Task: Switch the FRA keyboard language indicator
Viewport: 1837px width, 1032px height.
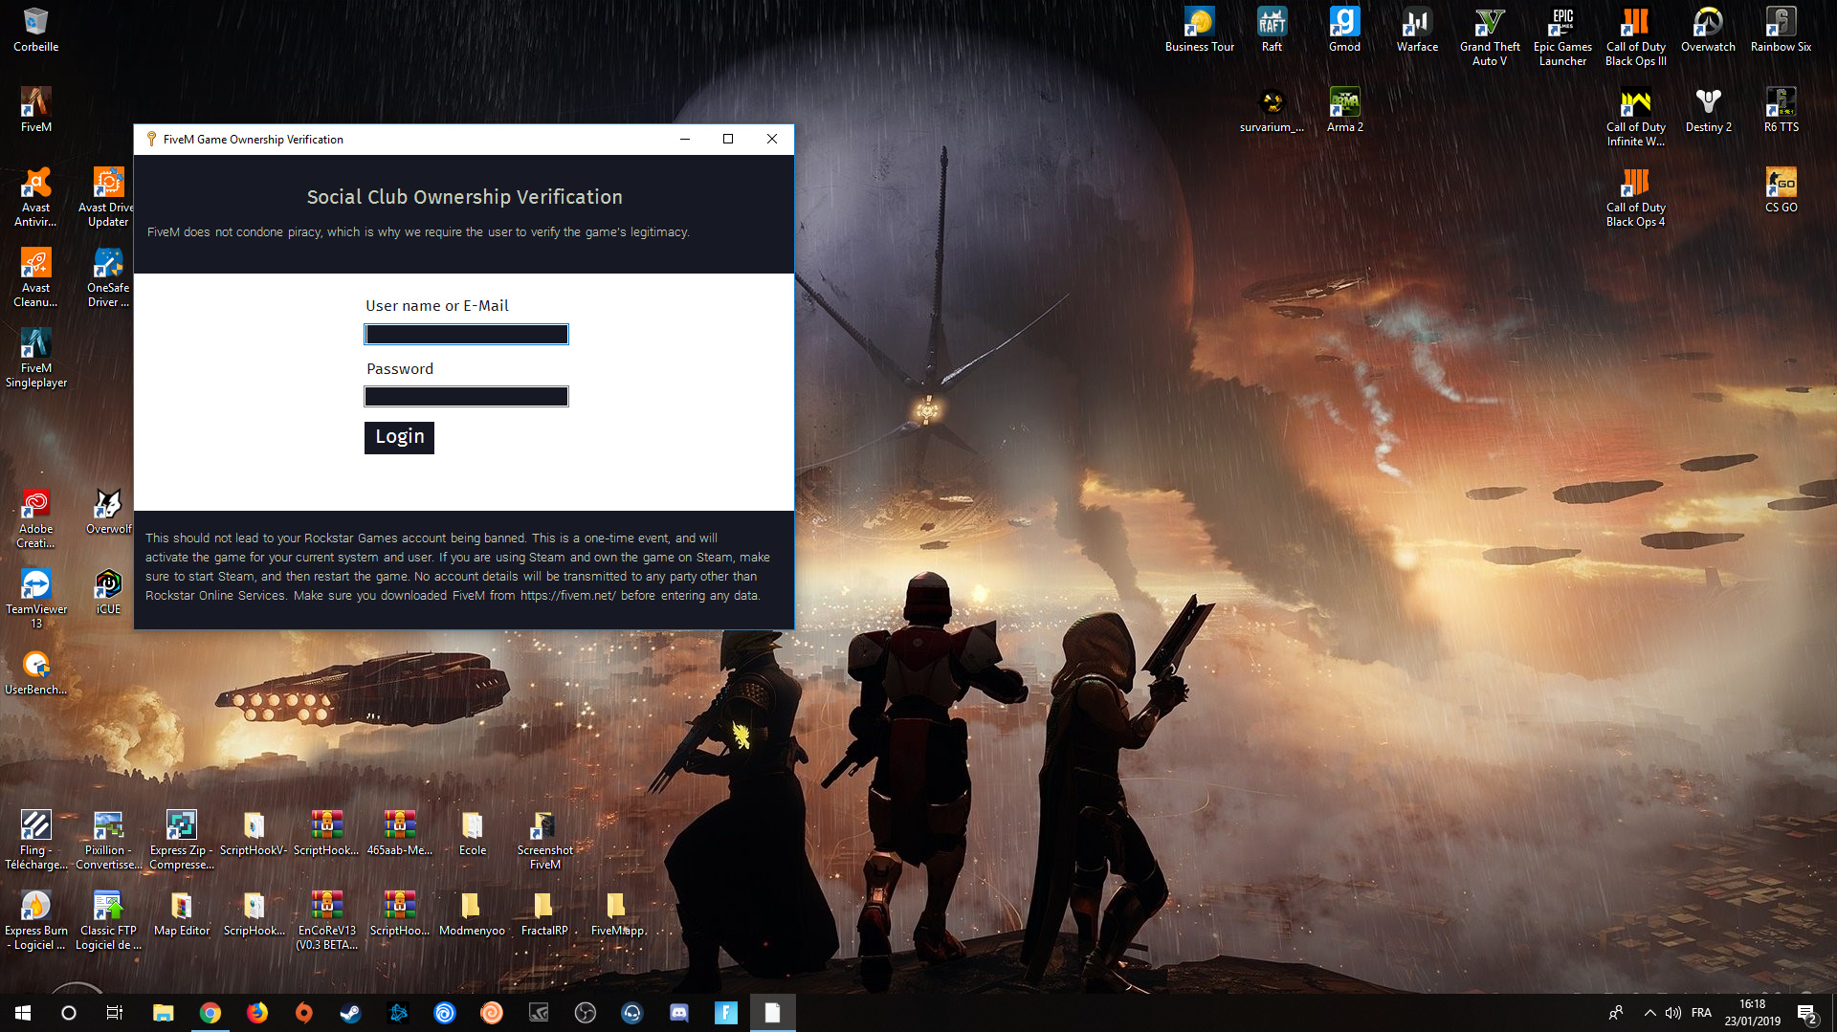Action: pos(1701,1013)
